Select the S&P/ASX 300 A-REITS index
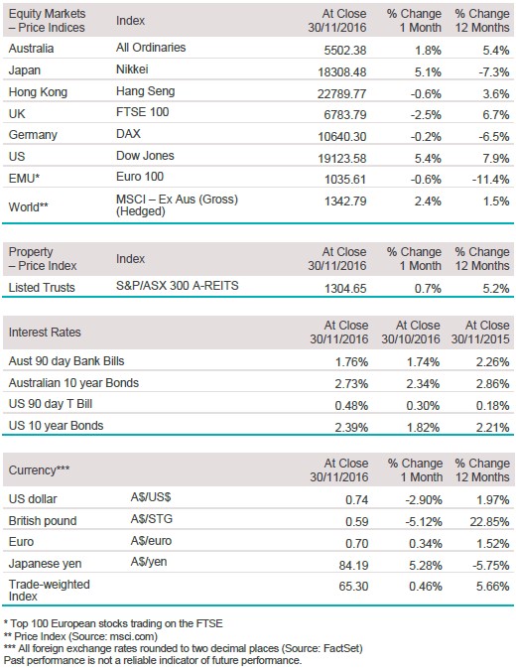Screen dimensions: 516x669 177,286
